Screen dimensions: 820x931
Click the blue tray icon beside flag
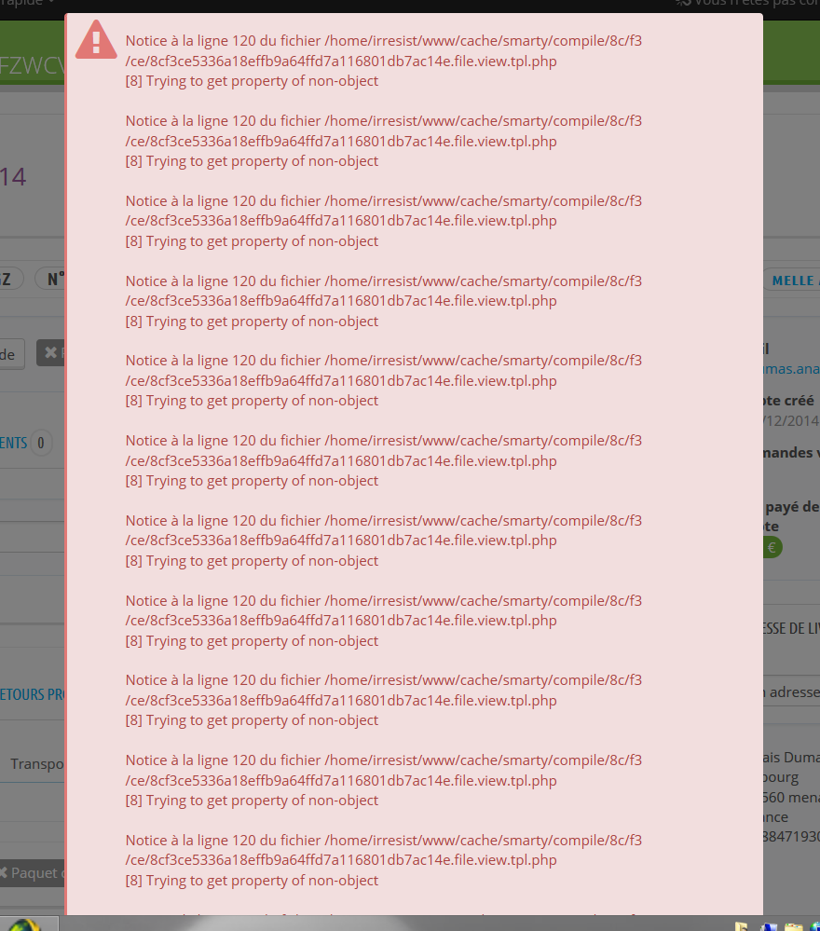[x=769, y=926]
